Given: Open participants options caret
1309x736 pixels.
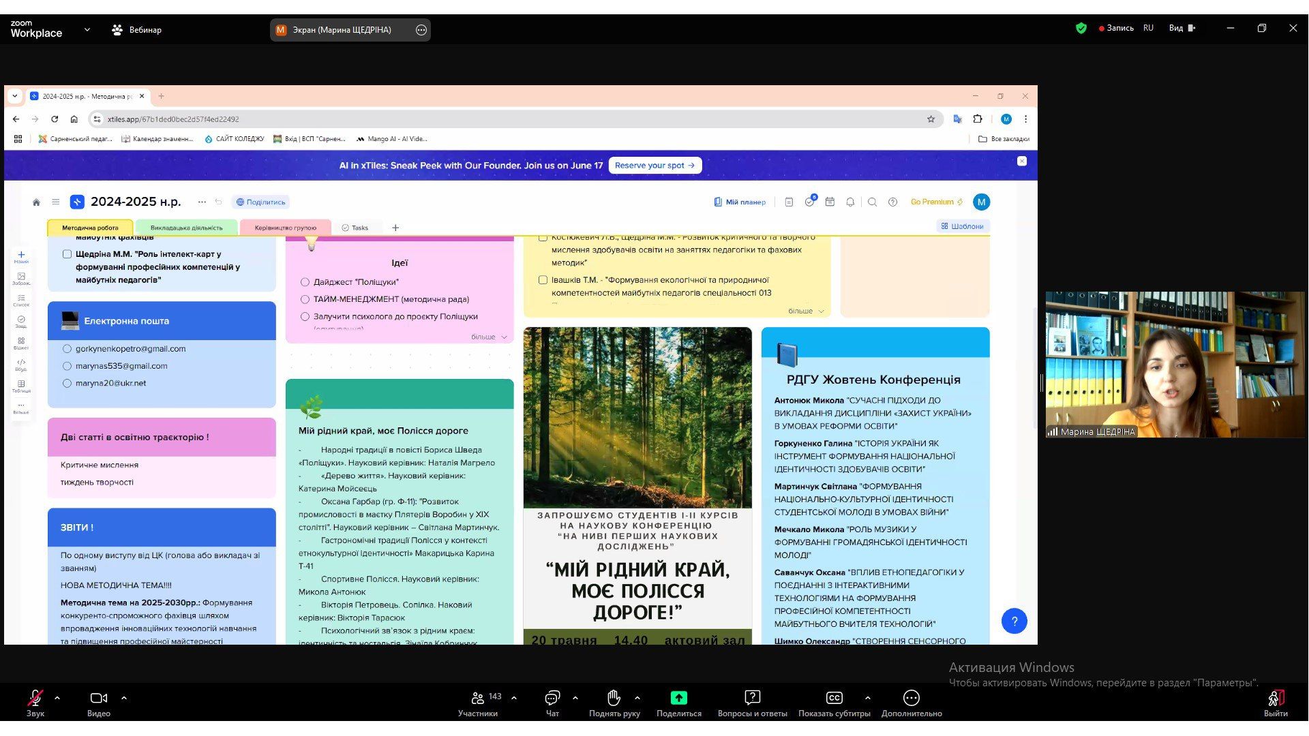Looking at the screenshot, I should point(514,698).
